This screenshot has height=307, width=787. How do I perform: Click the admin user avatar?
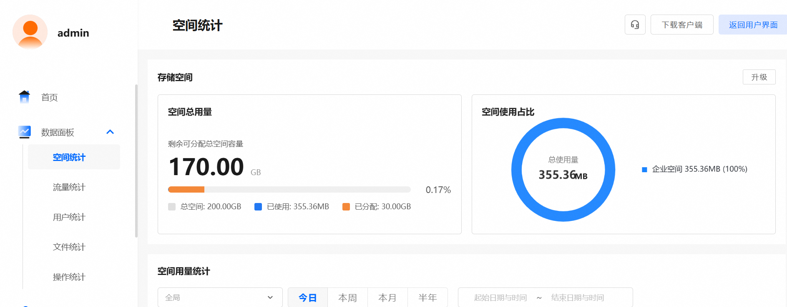tap(30, 32)
